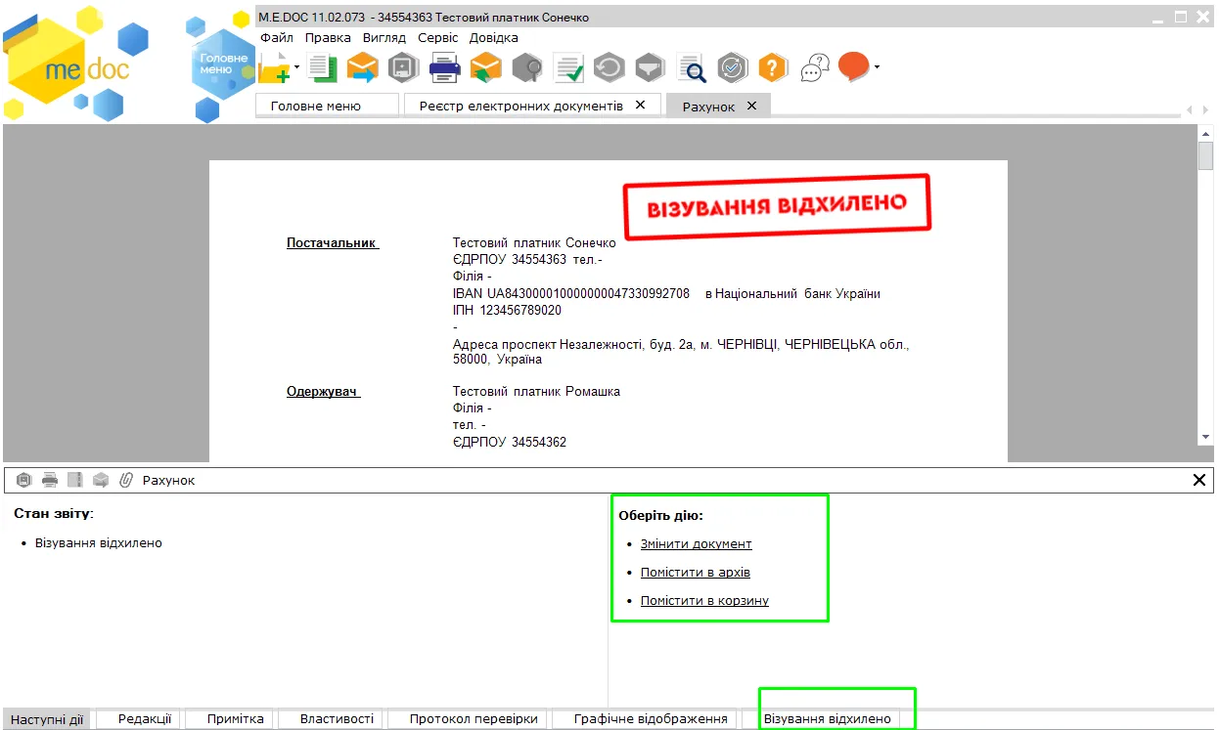Click the speech bubbles question chat icon
Viewport: 1219px width, 730px height.
click(815, 67)
